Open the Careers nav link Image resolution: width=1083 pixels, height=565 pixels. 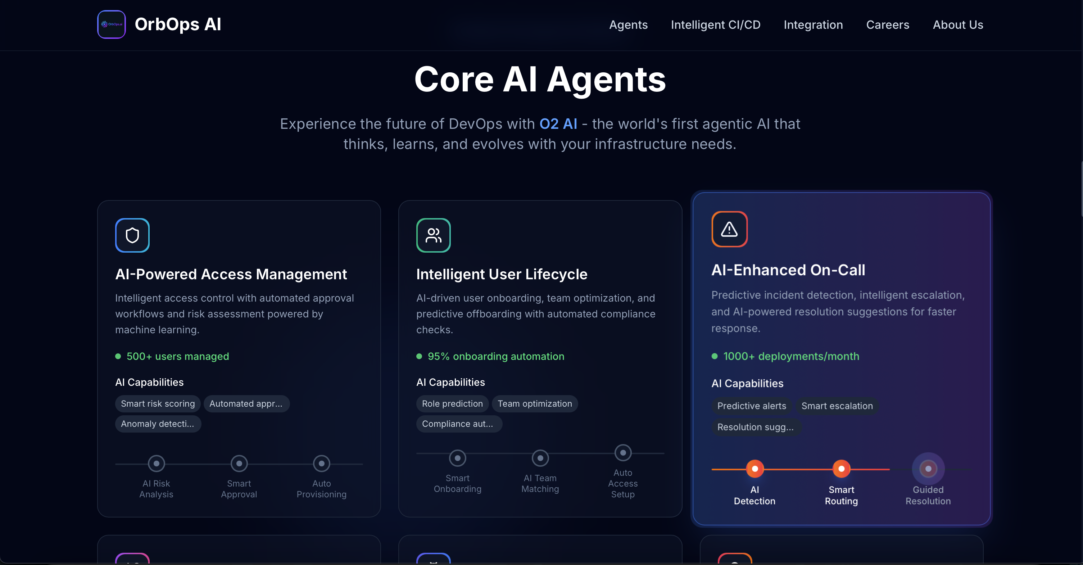[888, 25]
